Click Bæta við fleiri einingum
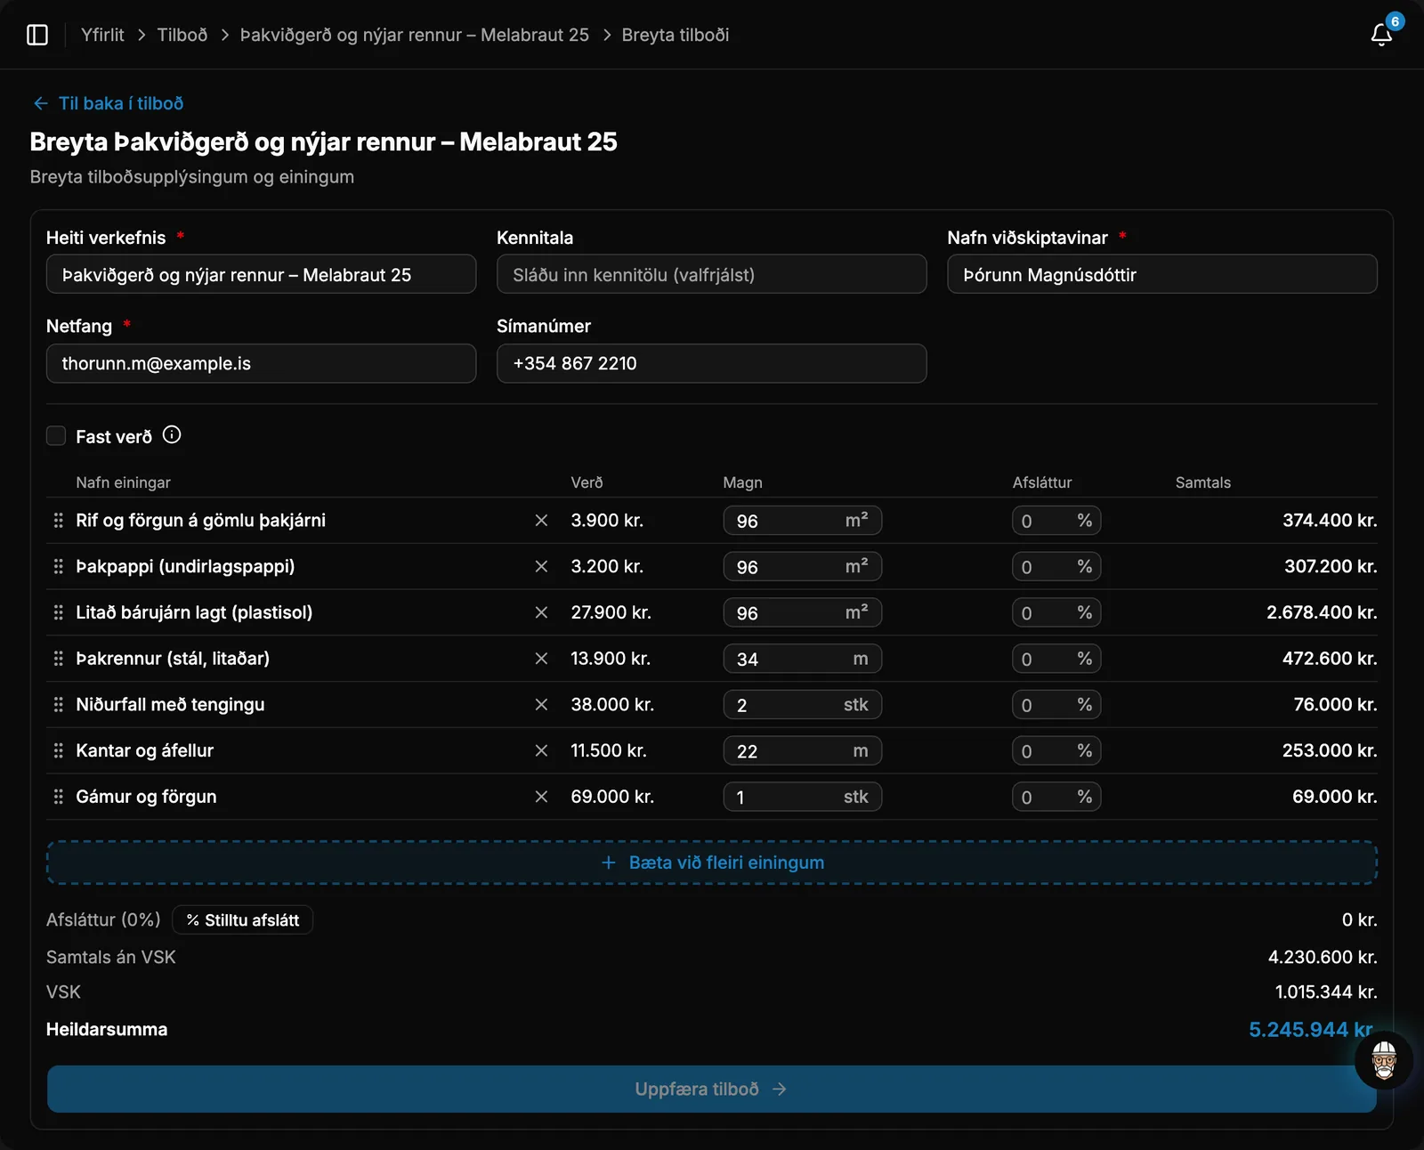This screenshot has width=1424, height=1150. pos(712,862)
